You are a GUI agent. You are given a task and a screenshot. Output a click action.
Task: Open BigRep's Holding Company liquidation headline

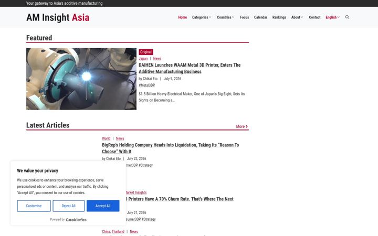click(x=171, y=148)
